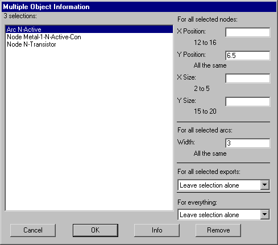This screenshot has height=245, width=278.
Task: Open the selected exports dropdown arrow
Action: coord(265,185)
